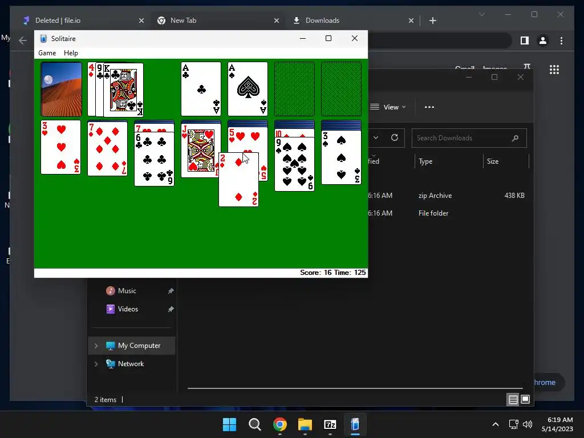This screenshot has height=438, width=584.
Task: Open File Explorer from the taskbar
Action: click(x=305, y=424)
